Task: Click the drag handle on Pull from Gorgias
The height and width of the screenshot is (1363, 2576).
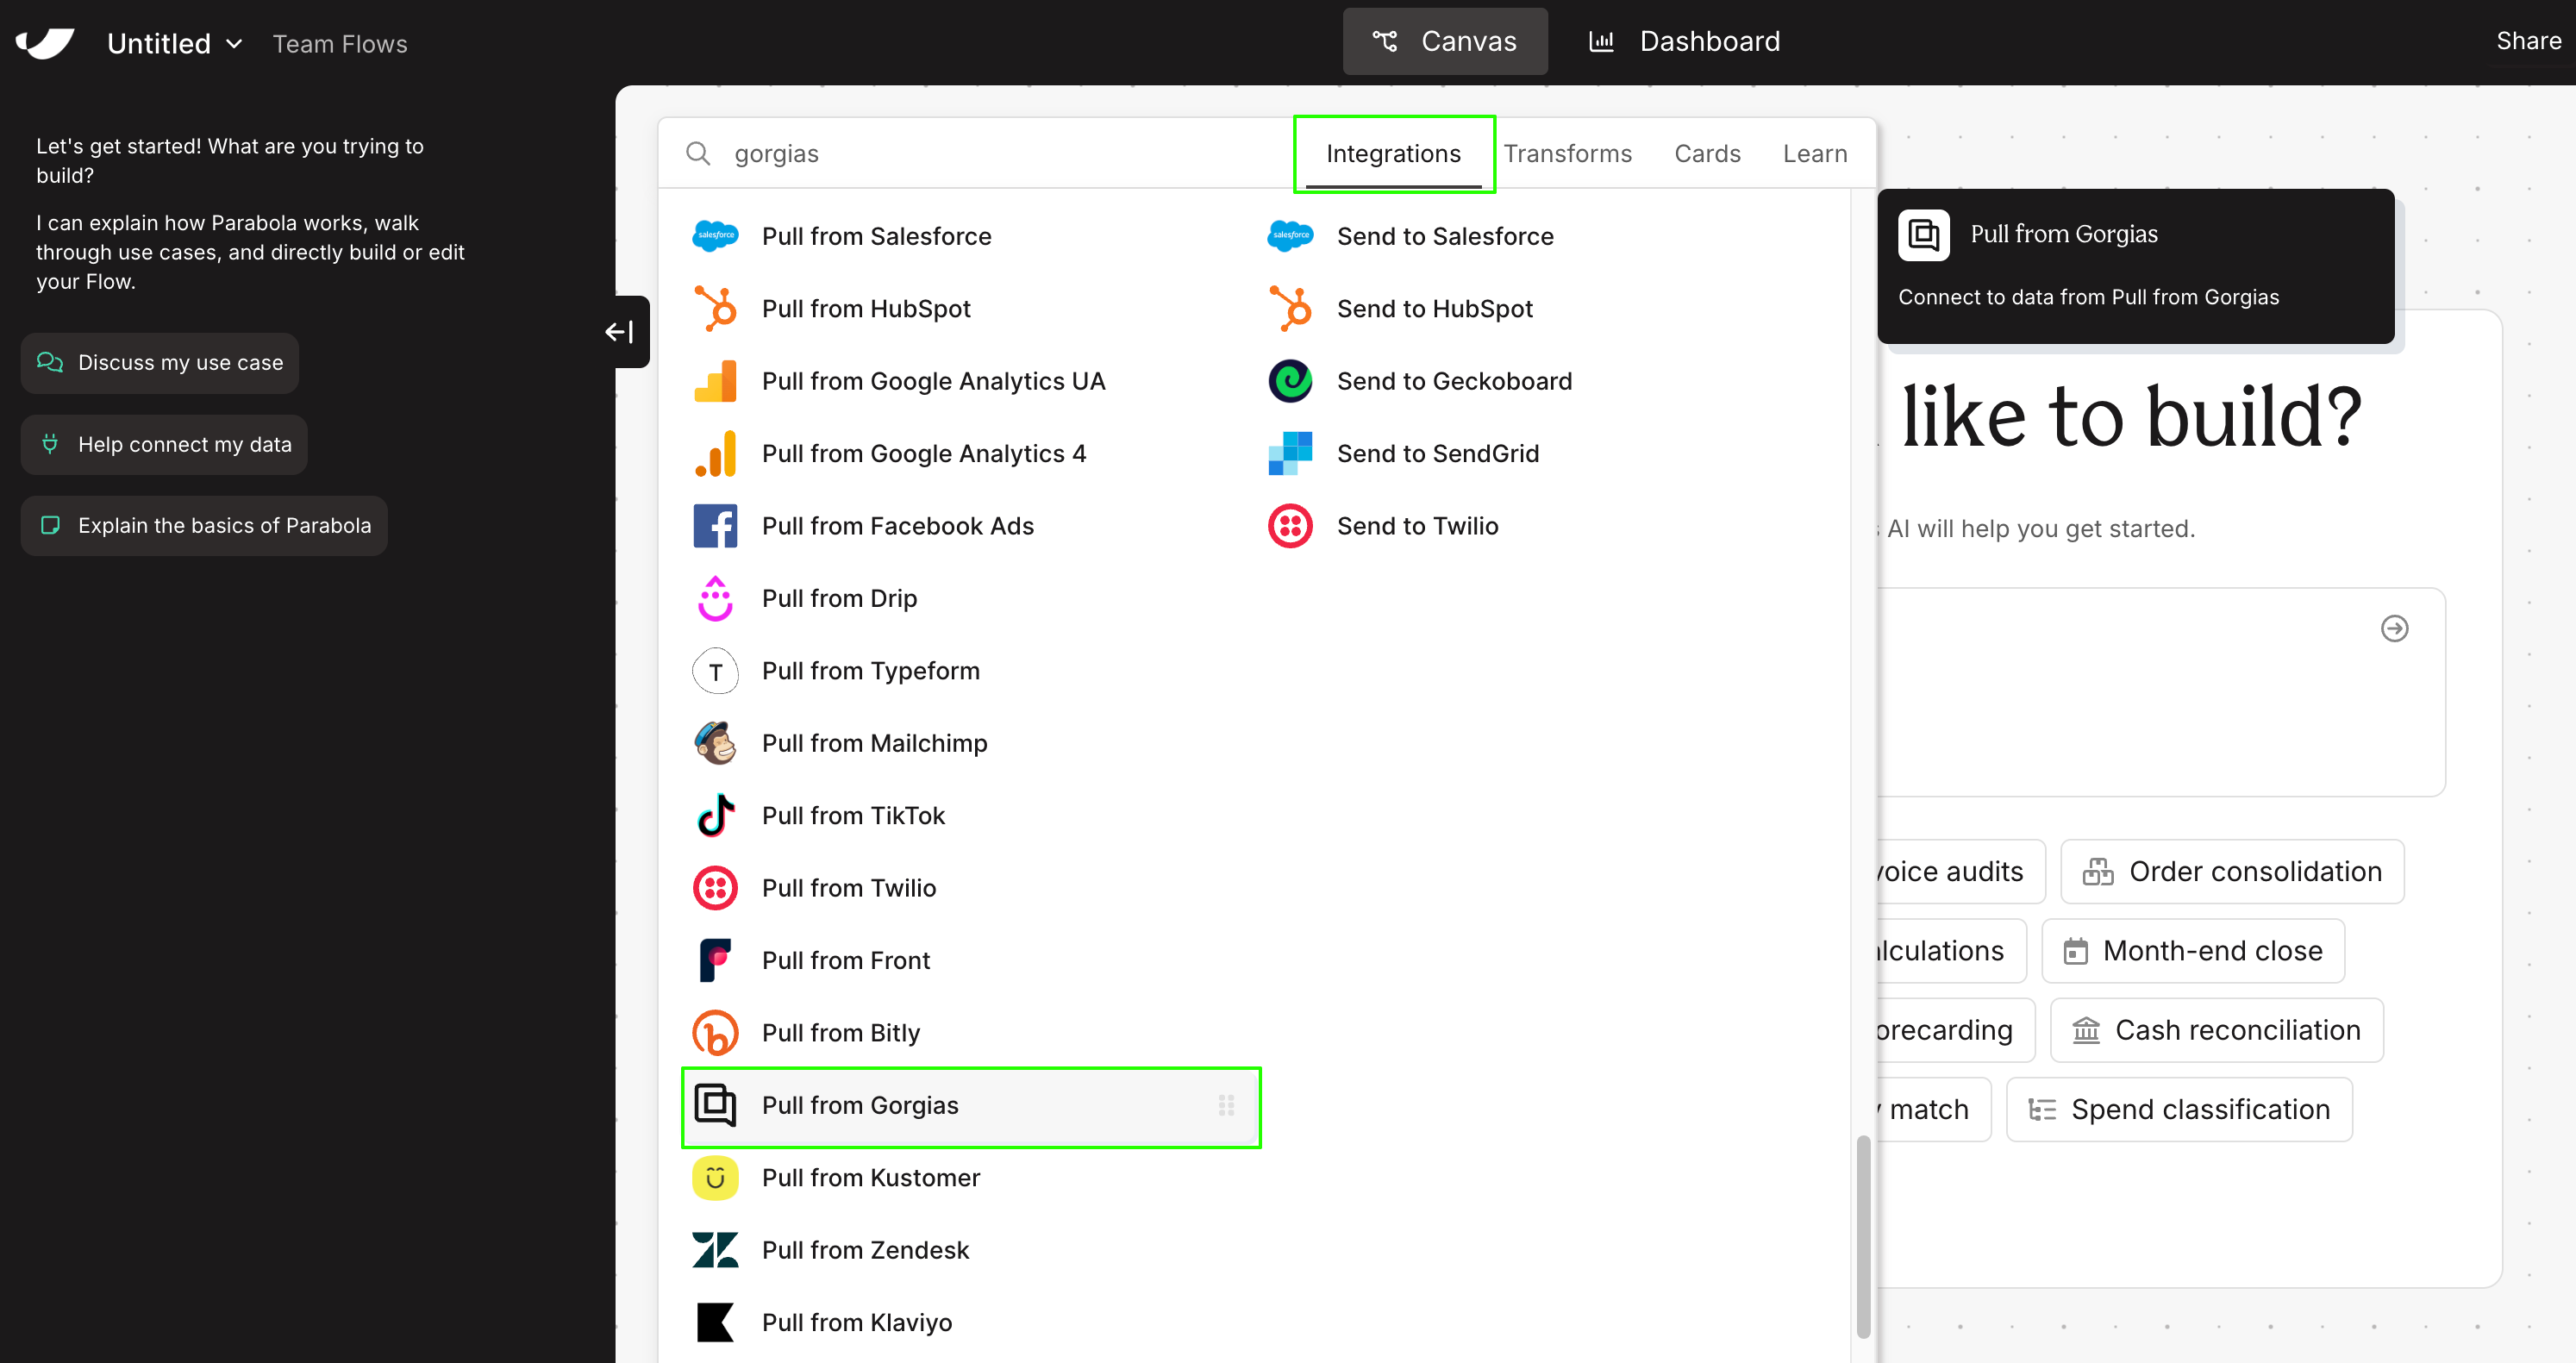Action: pos(1226,1105)
